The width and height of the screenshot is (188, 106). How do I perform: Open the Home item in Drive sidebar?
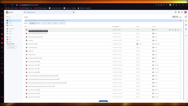point(14,21)
